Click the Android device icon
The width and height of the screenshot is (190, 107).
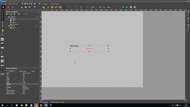[x=3, y=31]
